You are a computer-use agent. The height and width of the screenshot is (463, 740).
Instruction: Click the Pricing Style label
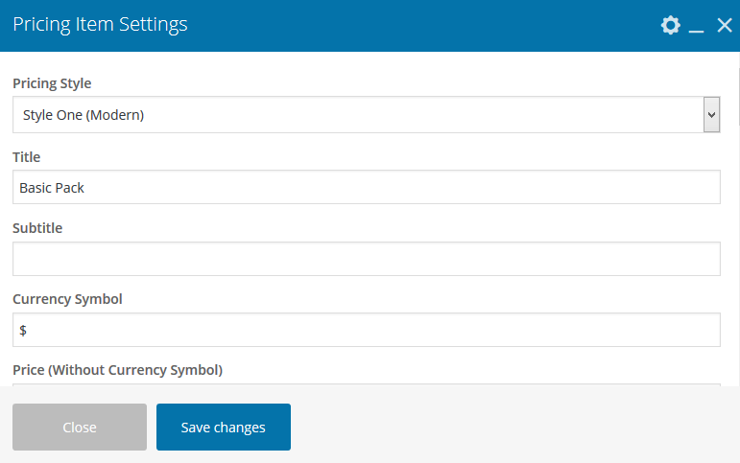[52, 83]
